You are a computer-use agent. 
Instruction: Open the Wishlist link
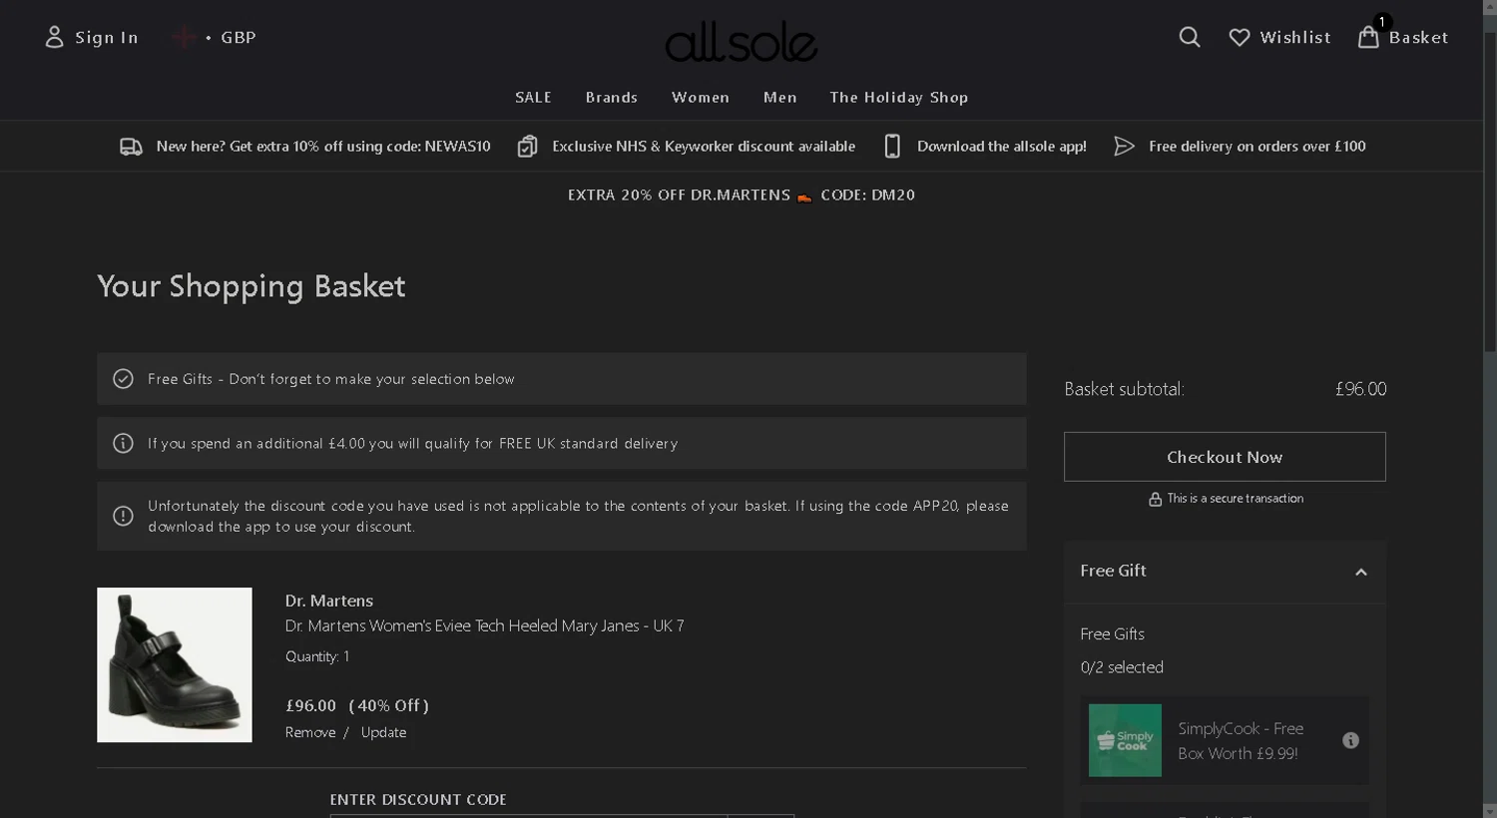pyautogui.click(x=1295, y=37)
